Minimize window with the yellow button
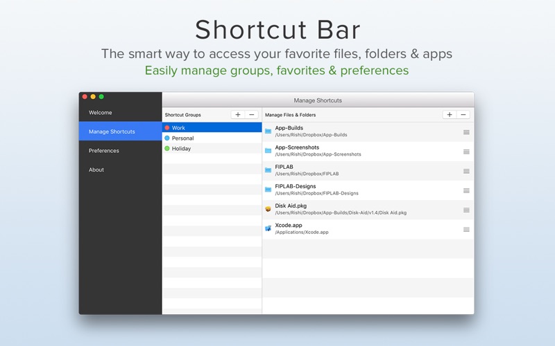This screenshot has height=346, width=555. coord(93,96)
